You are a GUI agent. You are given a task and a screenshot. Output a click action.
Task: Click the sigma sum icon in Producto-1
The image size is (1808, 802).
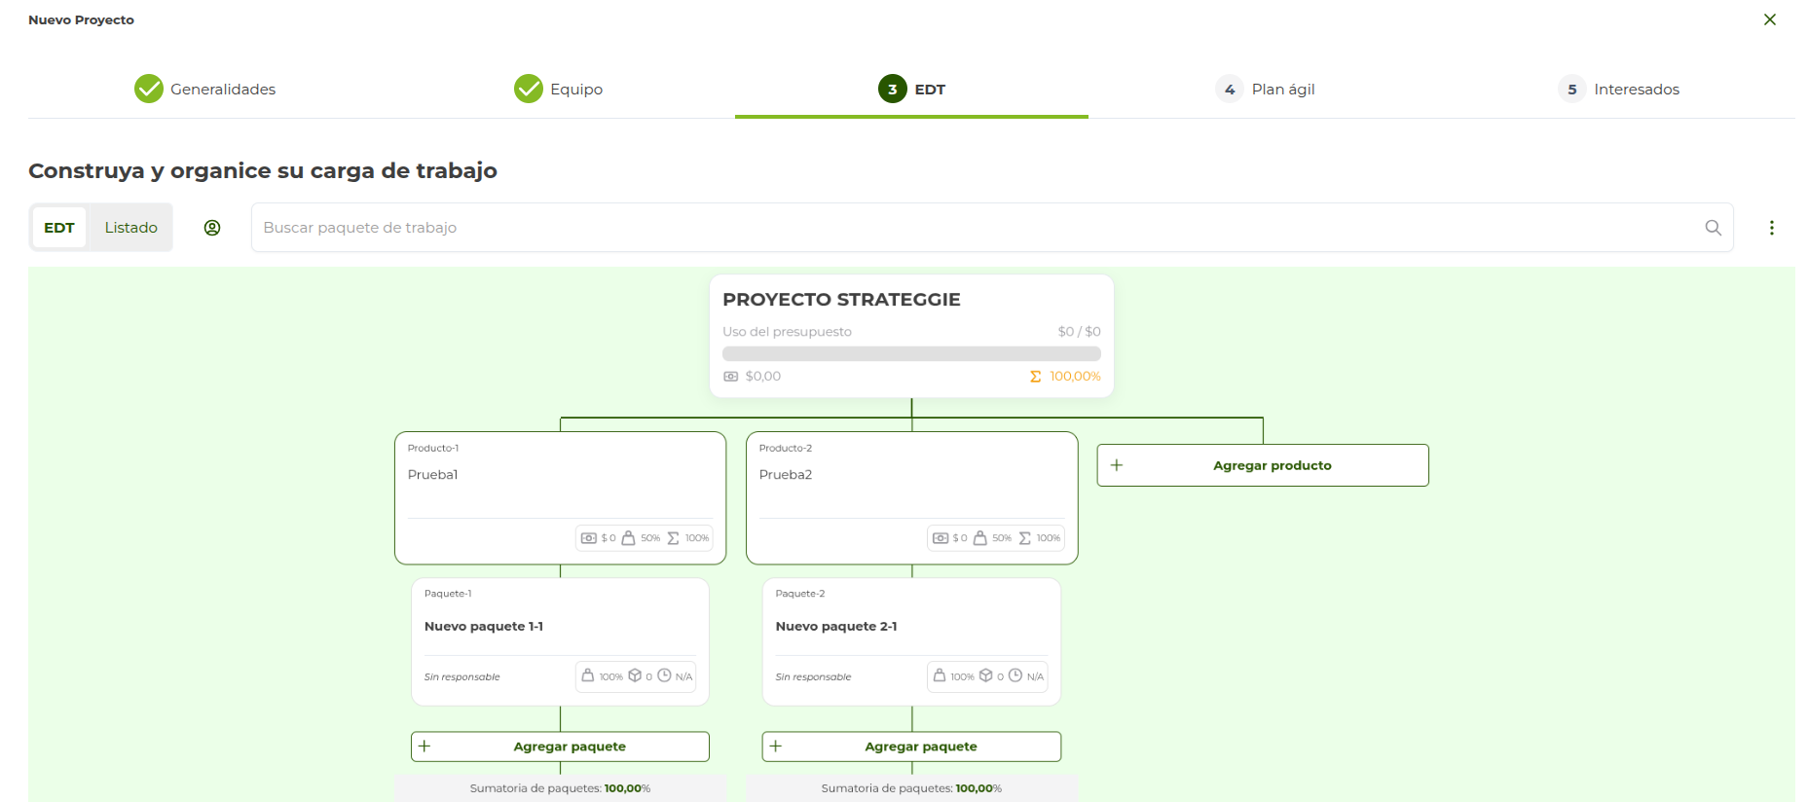coord(673,538)
